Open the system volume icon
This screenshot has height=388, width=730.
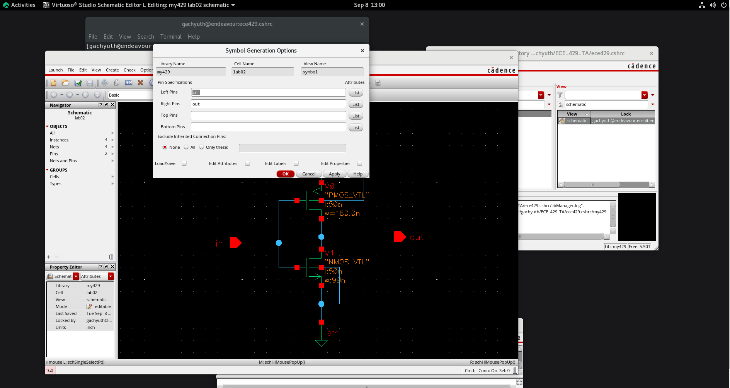pyautogui.click(x=713, y=5)
